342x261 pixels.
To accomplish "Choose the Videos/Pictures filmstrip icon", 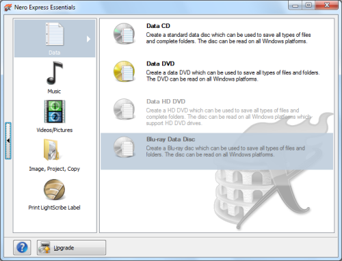I will point(55,111).
